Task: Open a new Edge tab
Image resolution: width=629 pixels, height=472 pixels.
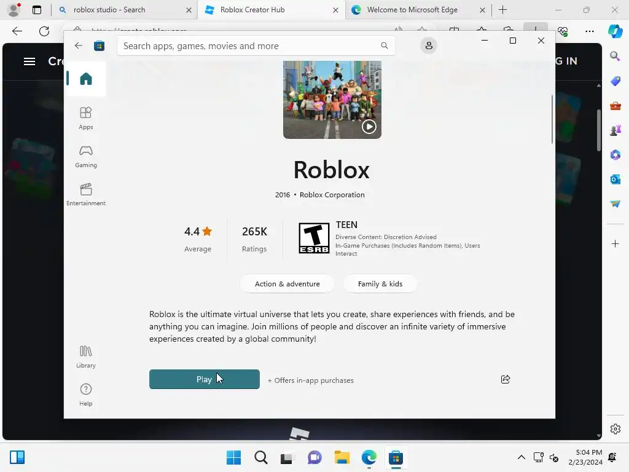Action: coord(502,10)
